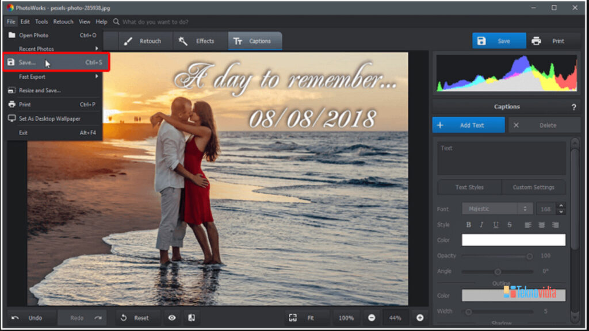Enable underline text style
The image size is (589, 331).
tap(495, 225)
